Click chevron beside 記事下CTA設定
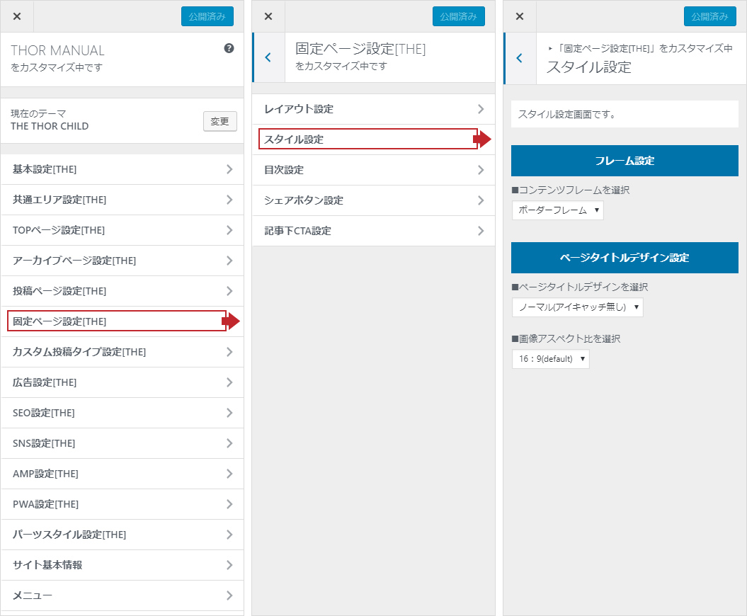Image resolution: width=747 pixels, height=616 pixels. click(x=481, y=231)
